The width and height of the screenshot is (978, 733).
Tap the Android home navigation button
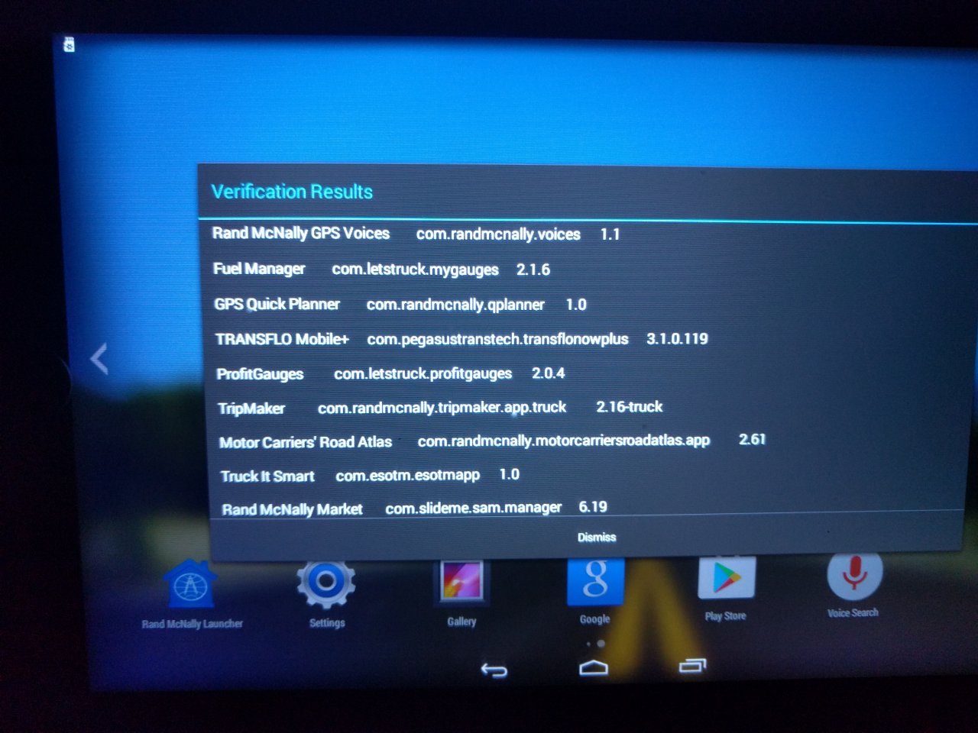click(594, 668)
